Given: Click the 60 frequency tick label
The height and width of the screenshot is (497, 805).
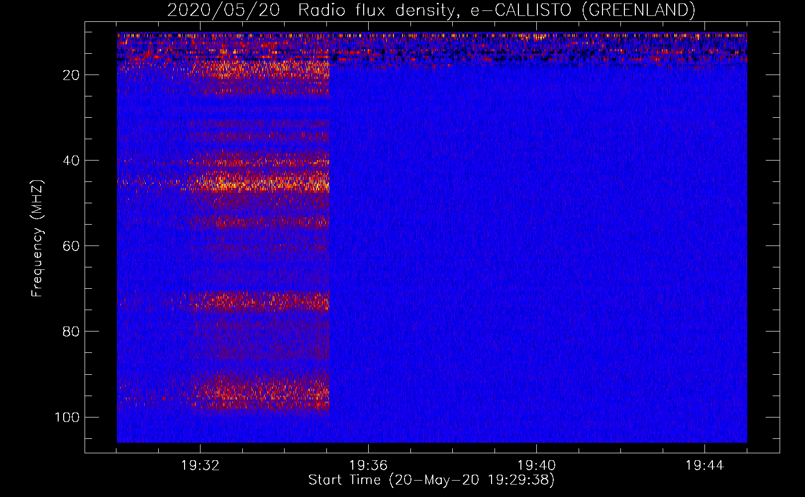Looking at the screenshot, I should [x=72, y=246].
